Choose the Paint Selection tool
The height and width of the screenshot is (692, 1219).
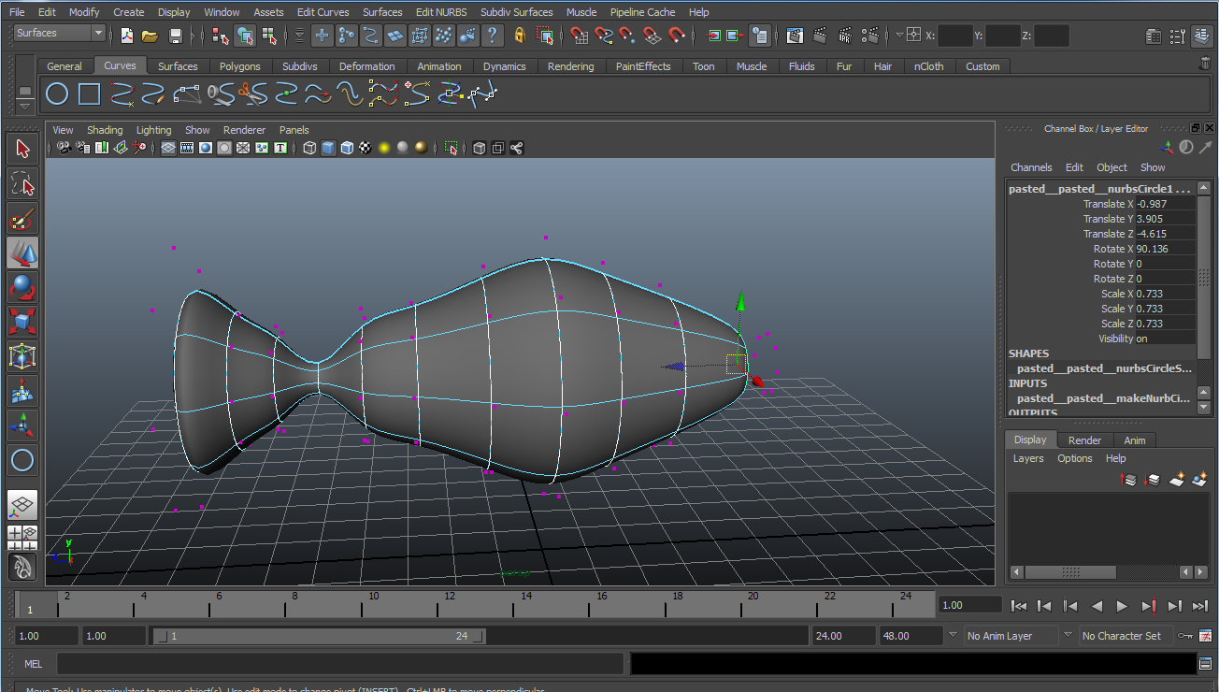(x=22, y=218)
